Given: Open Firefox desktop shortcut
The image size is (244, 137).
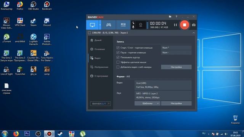Looking at the screenshot, I should (x=20, y=6).
